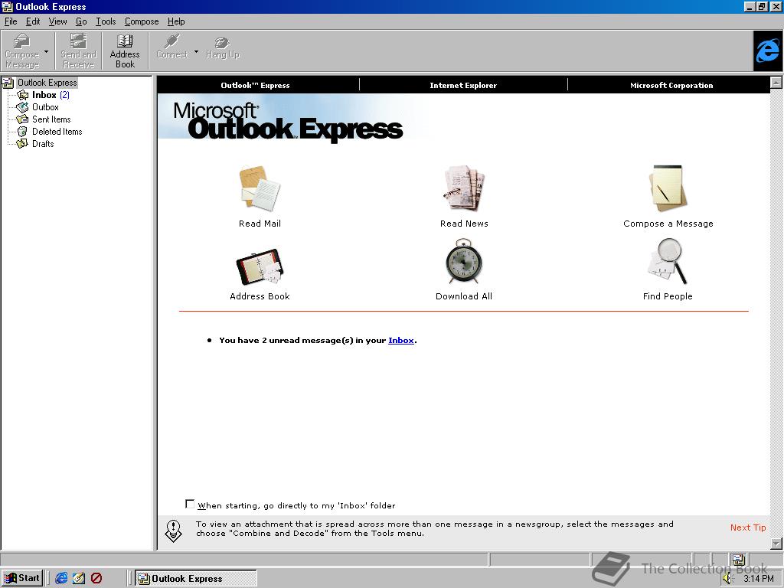The image size is (784, 588).
Task: Expand the Connect dropdown arrow
Action: pos(196,51)
